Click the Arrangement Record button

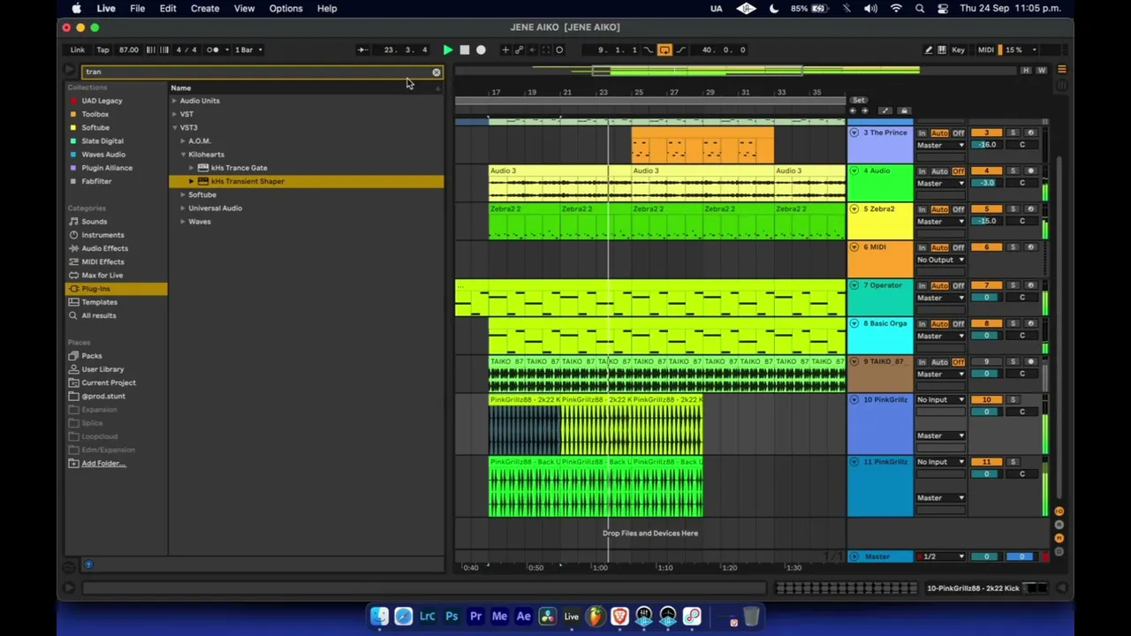pyautogui.click(x=481, y=49)
